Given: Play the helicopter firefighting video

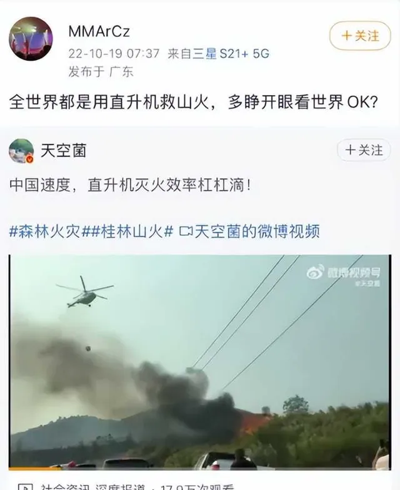Looking at the screenshot, I should pos(200,362).
